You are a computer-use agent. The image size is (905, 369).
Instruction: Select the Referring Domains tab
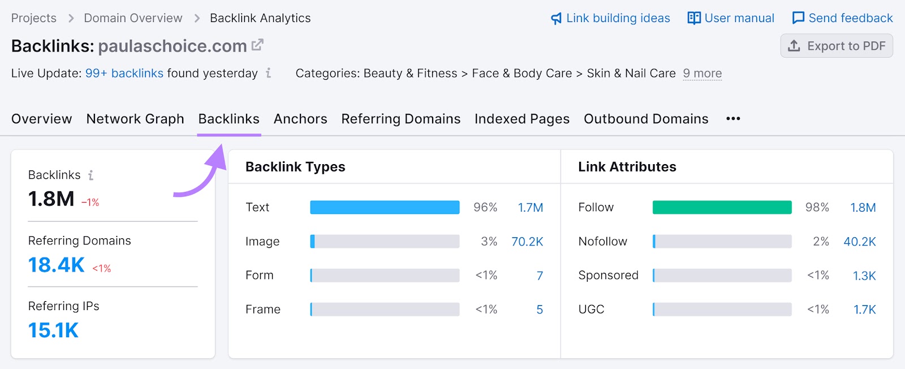400,119
